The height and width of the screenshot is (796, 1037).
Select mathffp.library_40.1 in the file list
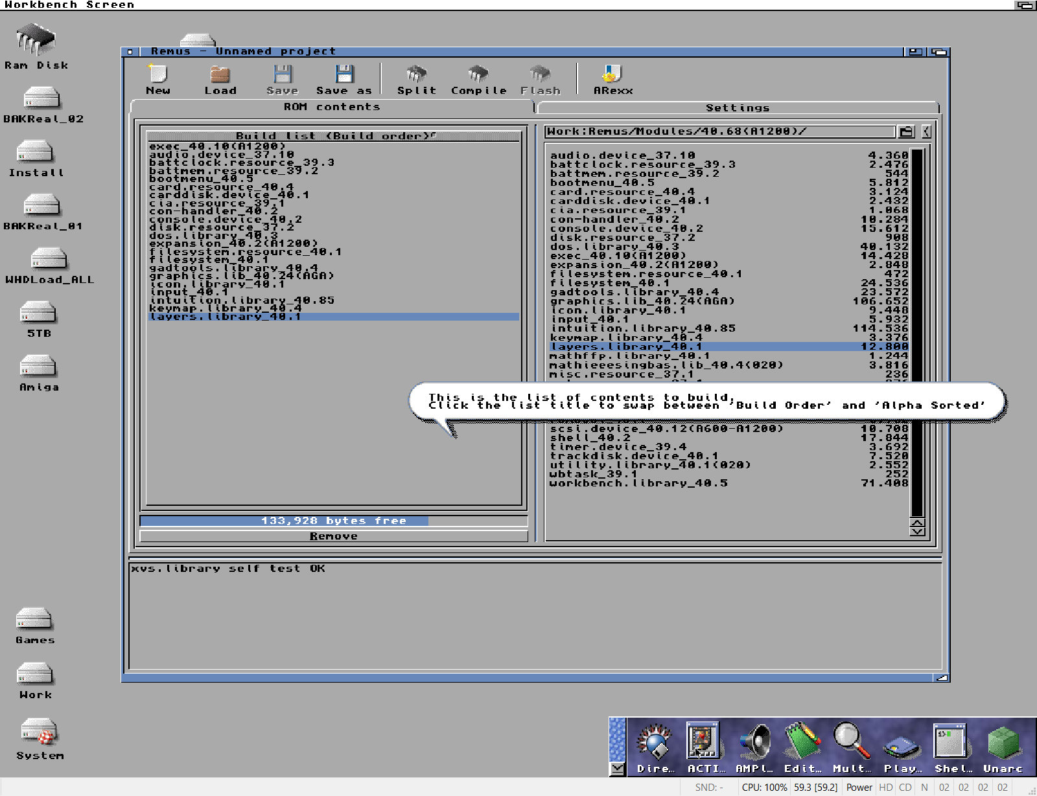coord(728,356)
